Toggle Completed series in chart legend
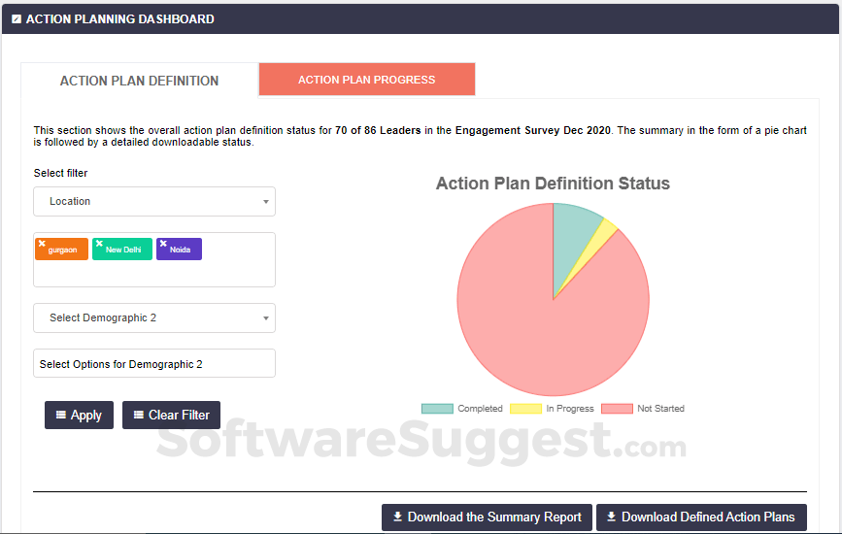 pos(437,409)
